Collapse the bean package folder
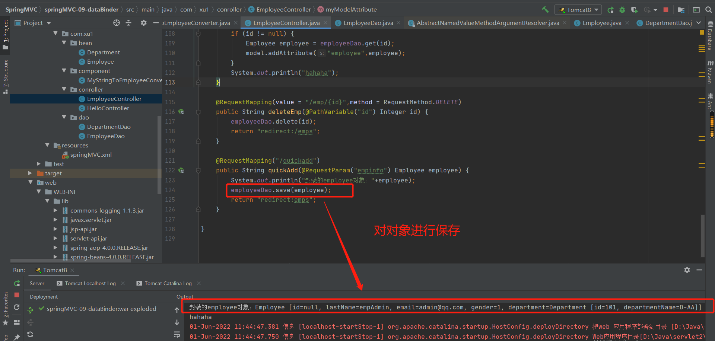Viewport: 715px width, 341px height. 64,43
